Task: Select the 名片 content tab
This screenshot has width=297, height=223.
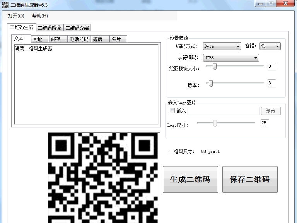Action: point(118,39)
